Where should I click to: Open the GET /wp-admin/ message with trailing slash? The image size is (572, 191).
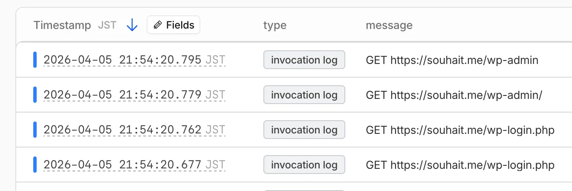pyautogui.click(x=454, y=95)
